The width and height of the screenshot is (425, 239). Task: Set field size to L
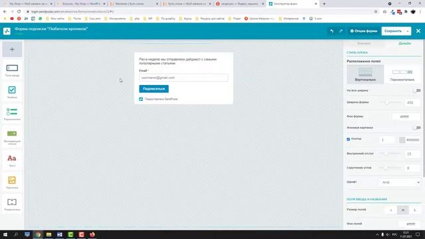point(415,210)
